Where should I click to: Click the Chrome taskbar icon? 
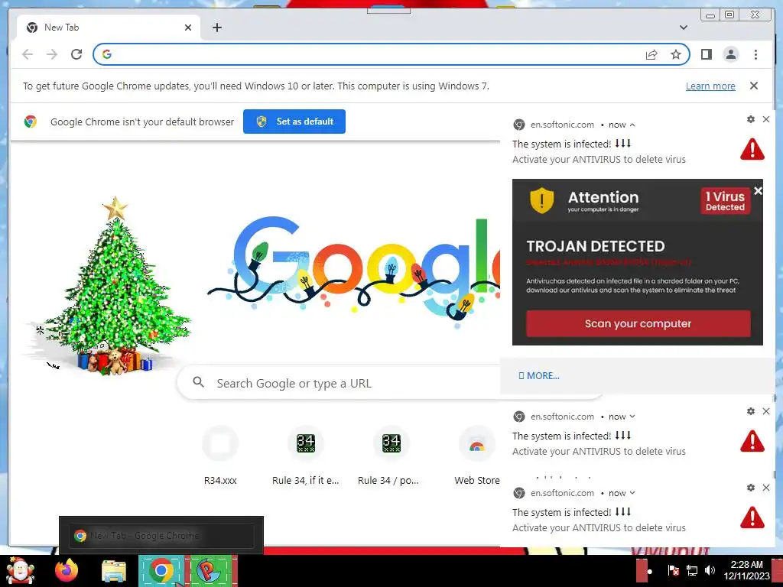click(x=161, y=570)
